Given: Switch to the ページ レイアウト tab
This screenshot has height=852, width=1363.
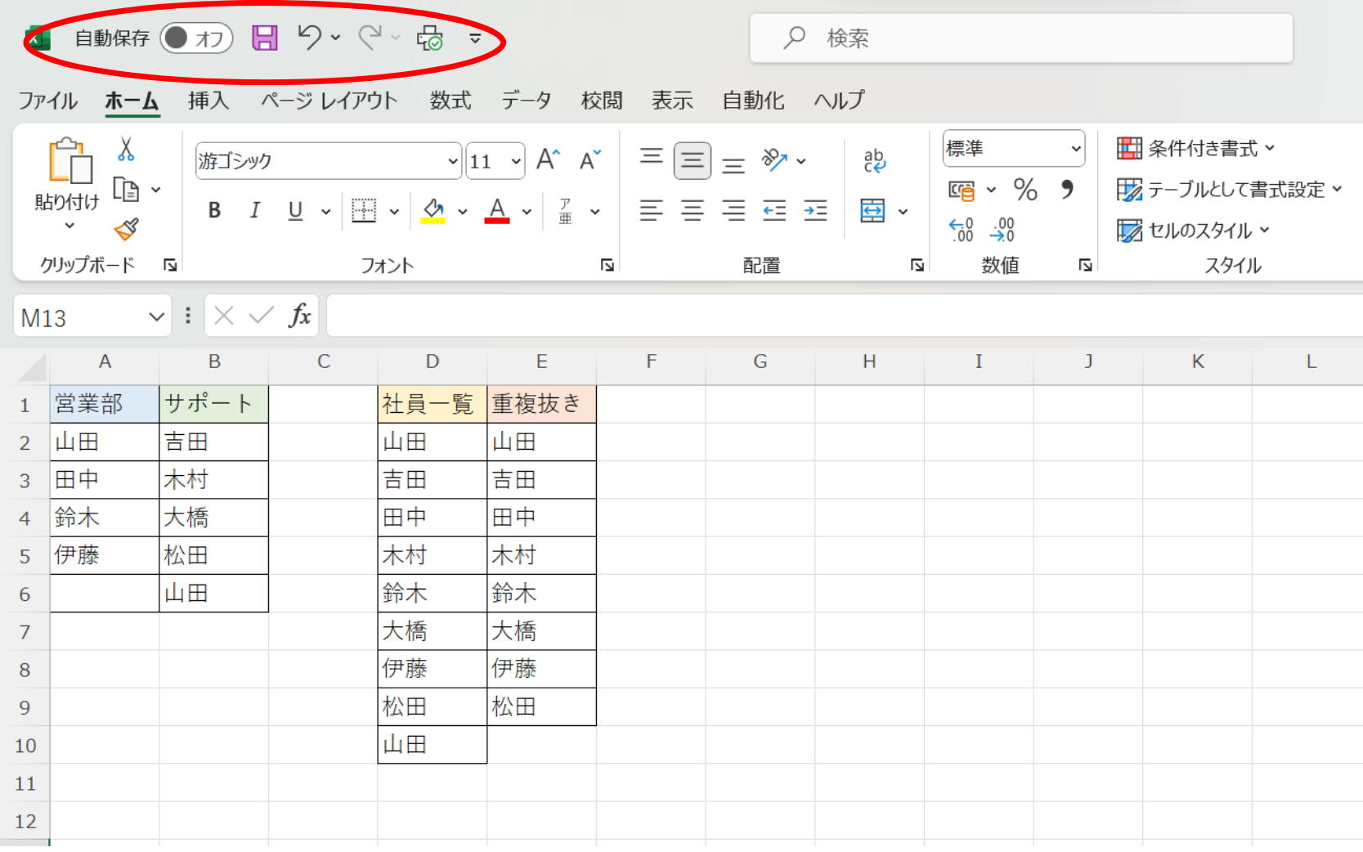Looking at the screenshot, I should (330, 101).
